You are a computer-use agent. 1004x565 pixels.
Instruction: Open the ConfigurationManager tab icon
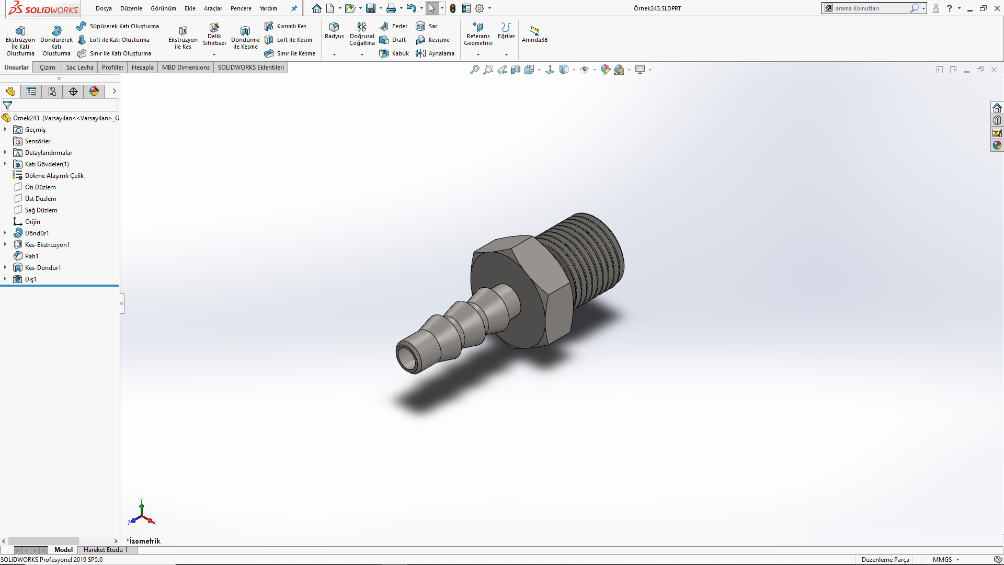click(x=52, y=92)
